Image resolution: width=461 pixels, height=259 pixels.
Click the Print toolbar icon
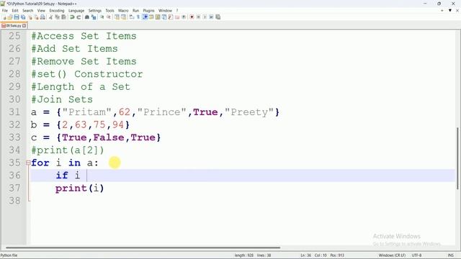(x=42, y=17)
